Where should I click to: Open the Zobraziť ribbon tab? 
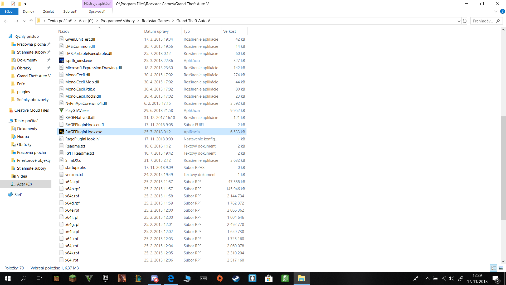click(x=70, y=11)
